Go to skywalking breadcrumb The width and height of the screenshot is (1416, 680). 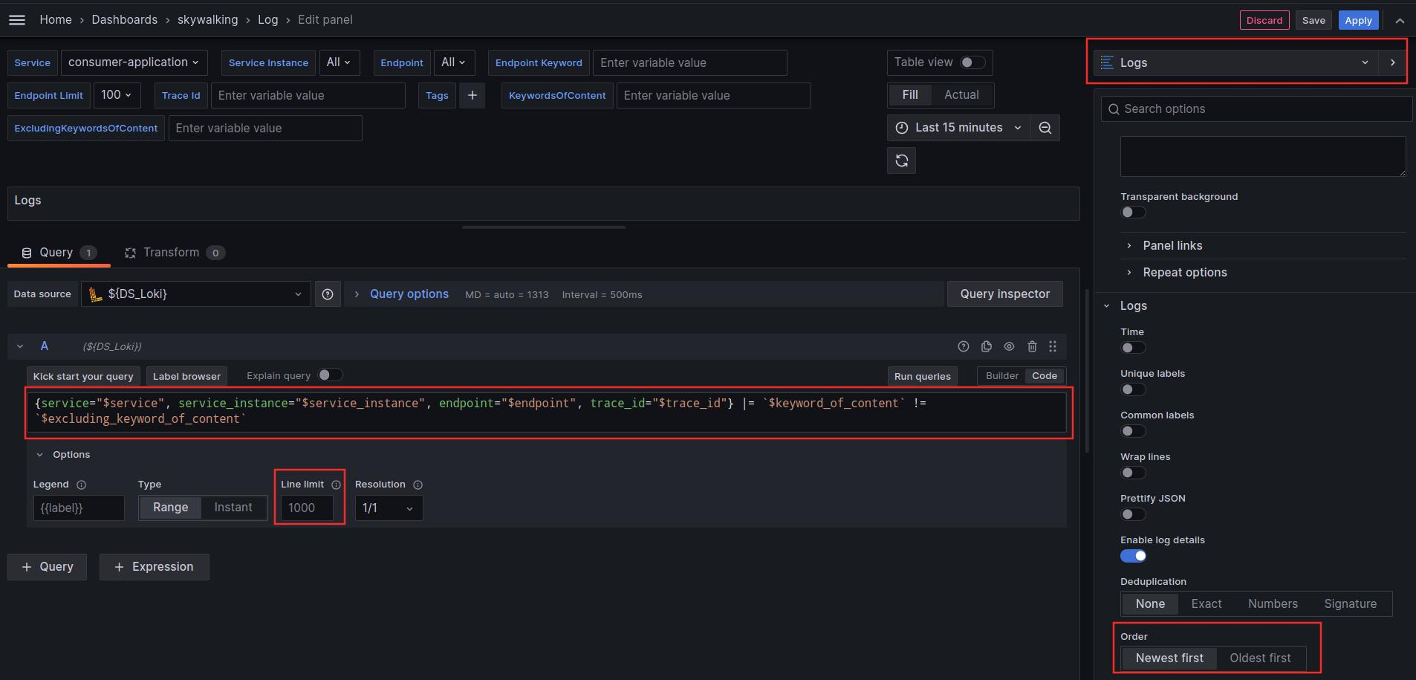(207, 20)
